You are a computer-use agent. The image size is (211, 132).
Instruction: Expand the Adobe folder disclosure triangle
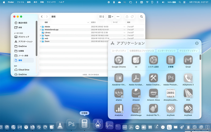41,27
